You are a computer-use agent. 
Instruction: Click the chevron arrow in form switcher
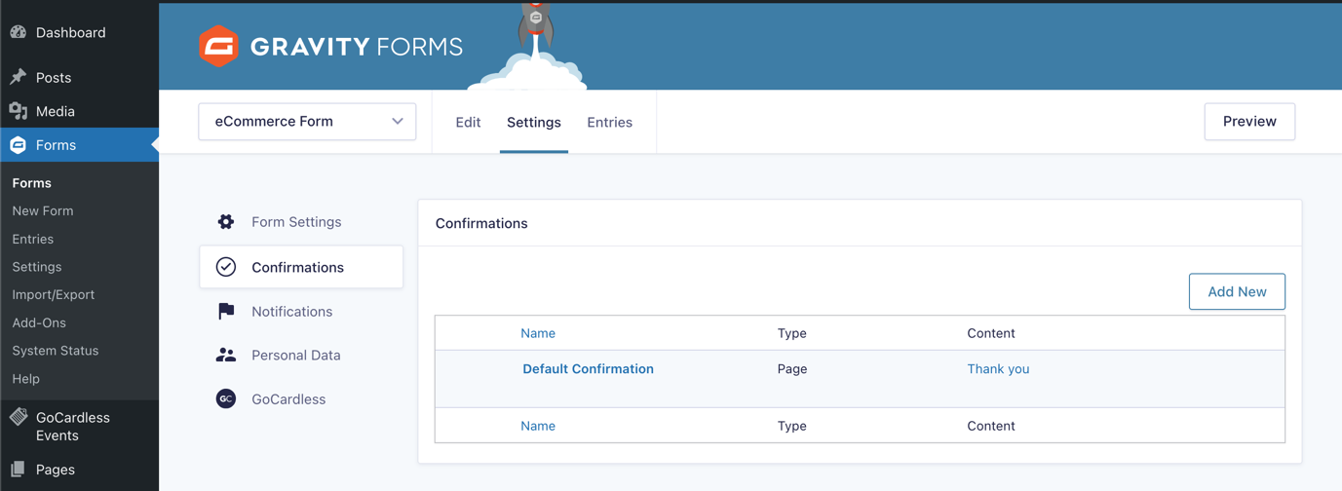[x=398, y=122]
